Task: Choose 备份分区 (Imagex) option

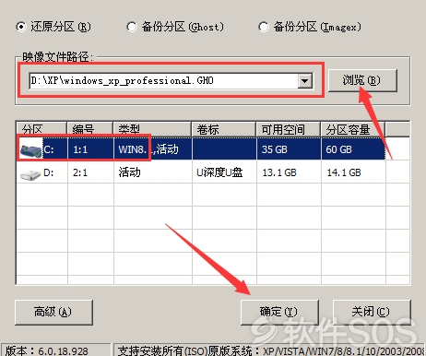Action: 264,27
